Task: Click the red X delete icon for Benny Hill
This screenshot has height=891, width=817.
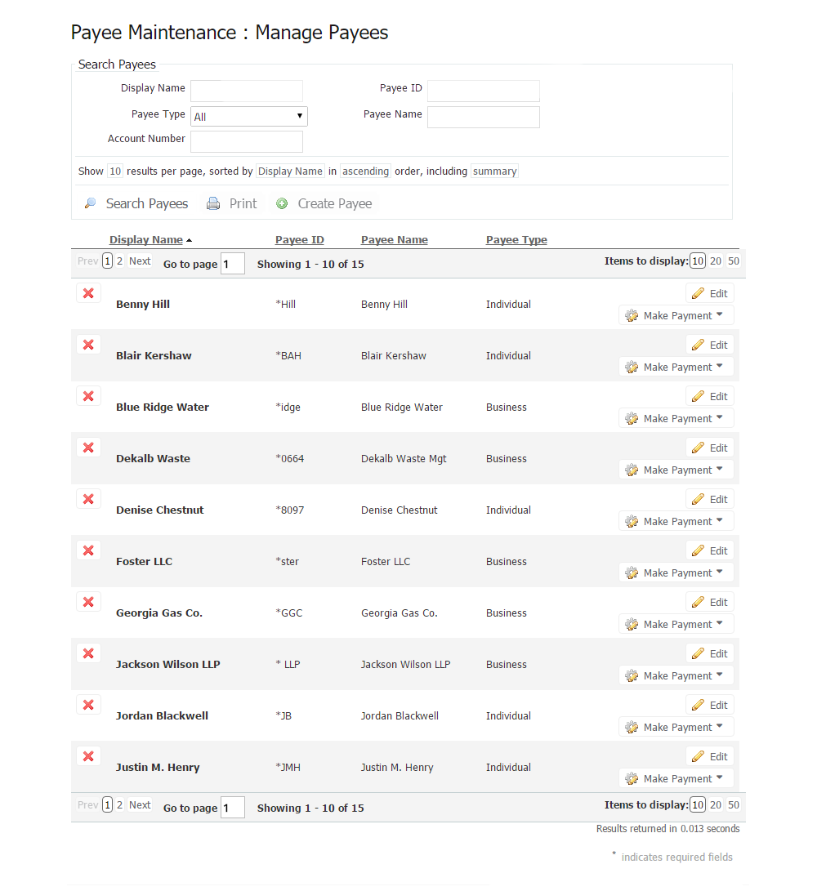Action: (88, 293)
